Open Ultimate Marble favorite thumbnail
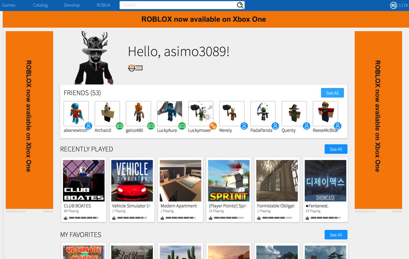This screenshot has height=259, width=409. point(84,252)
